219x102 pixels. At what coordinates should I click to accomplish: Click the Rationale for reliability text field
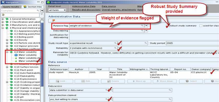pos(144,54)
